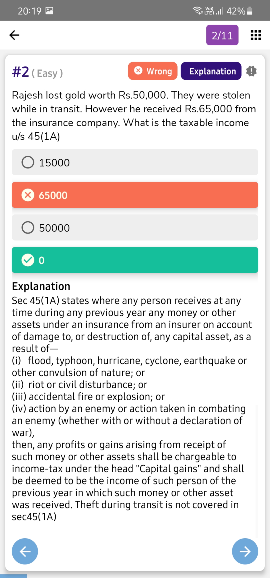The height and width of the screenshot is (578, 270).
Task: Tap the 20:19 clock in status bar
Action: coord(29,11)
